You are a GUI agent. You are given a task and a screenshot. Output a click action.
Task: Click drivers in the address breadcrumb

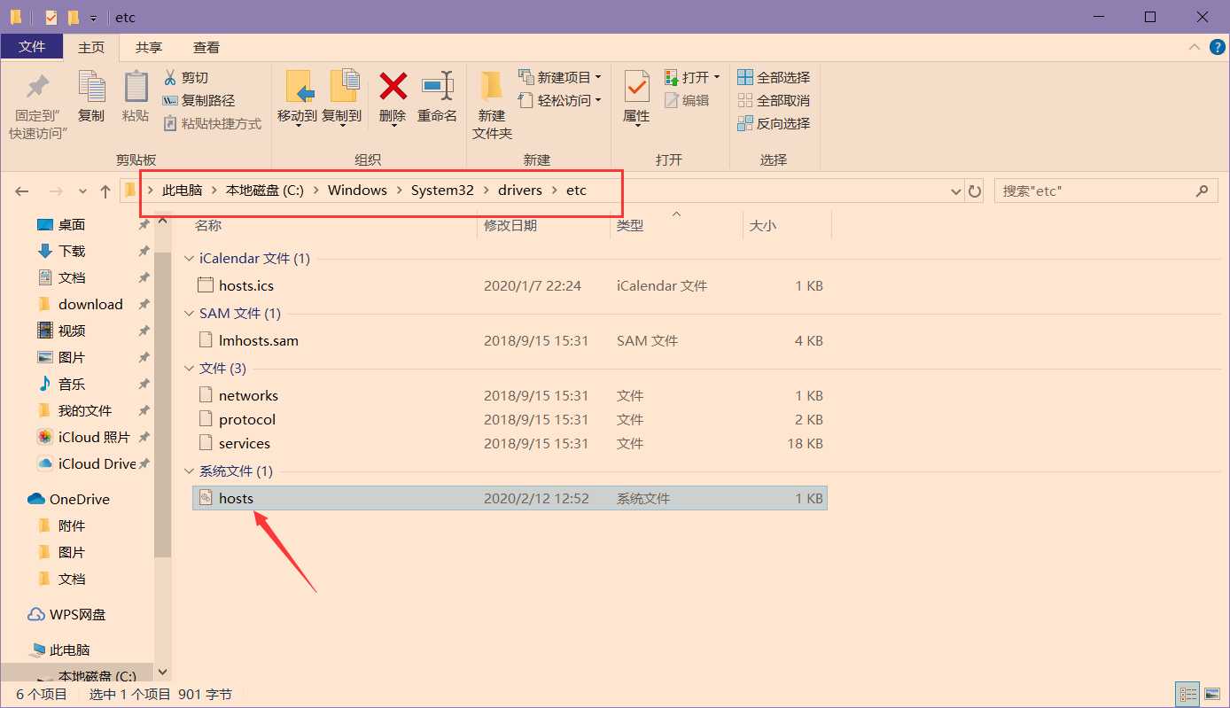(519, 191)
